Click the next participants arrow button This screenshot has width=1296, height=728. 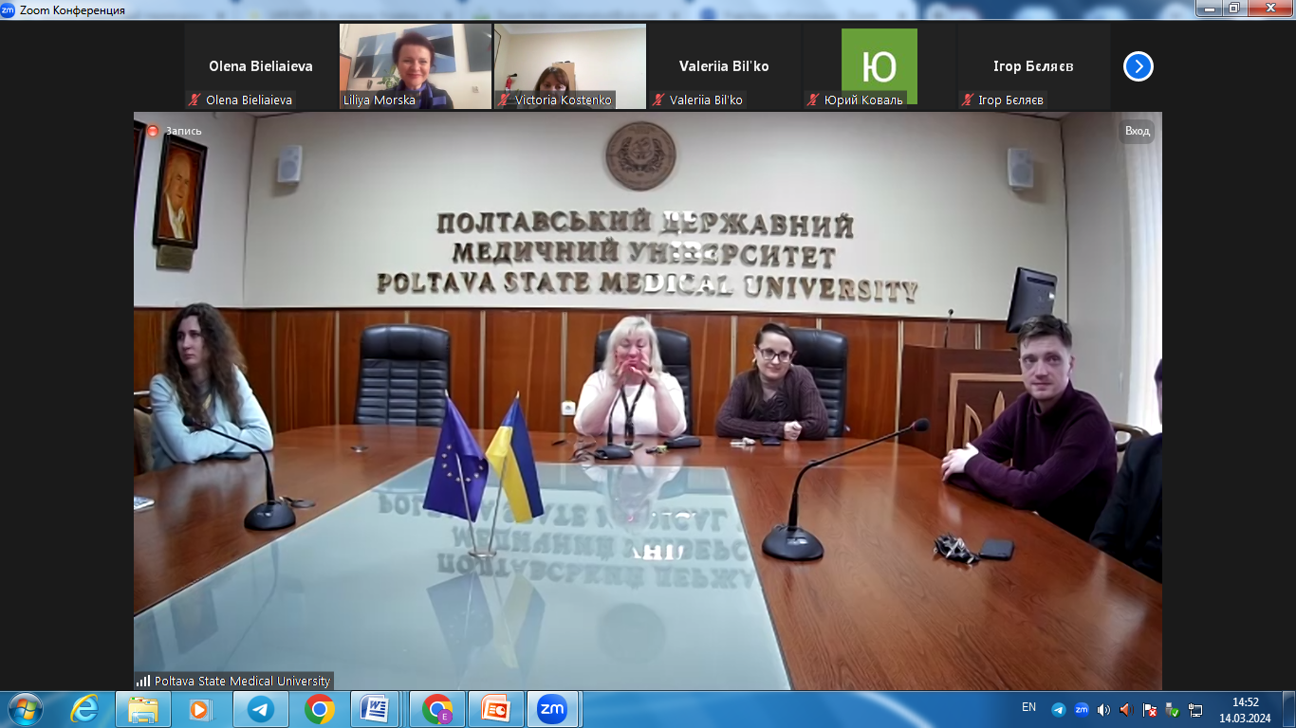tap(1138, 66)
